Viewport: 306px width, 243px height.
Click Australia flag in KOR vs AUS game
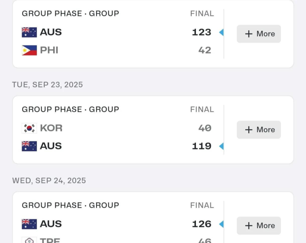(29, 146)
